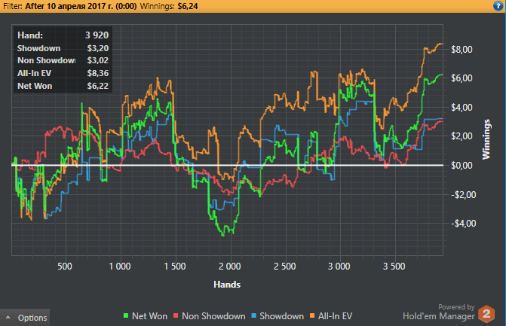This screenshot has height=326, width=506.
Task: Click the 1 500 x-axis label
Action: pos(175,267)
